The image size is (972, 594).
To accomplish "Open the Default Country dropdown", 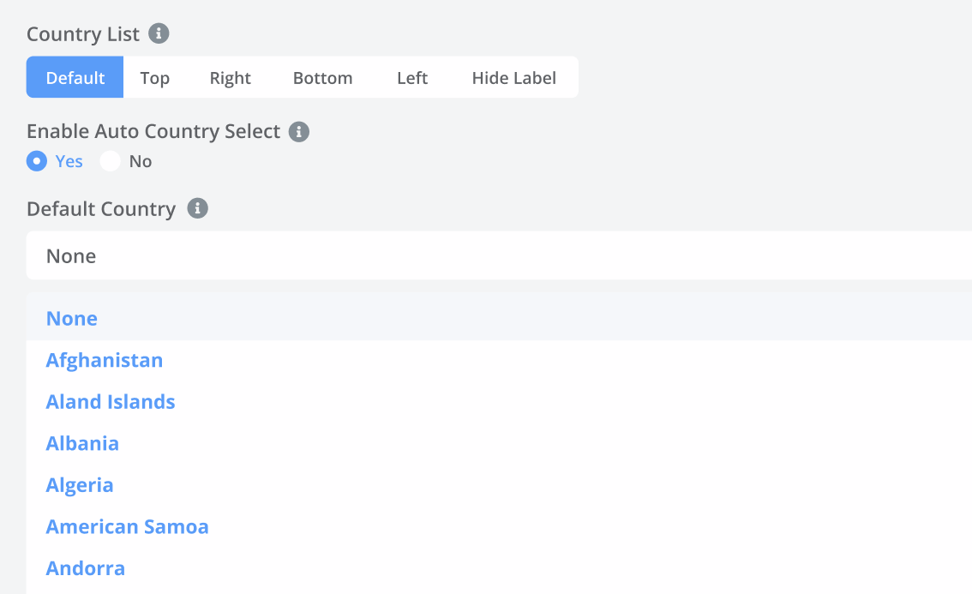I will pyautogui.click(x=499, y=255).
